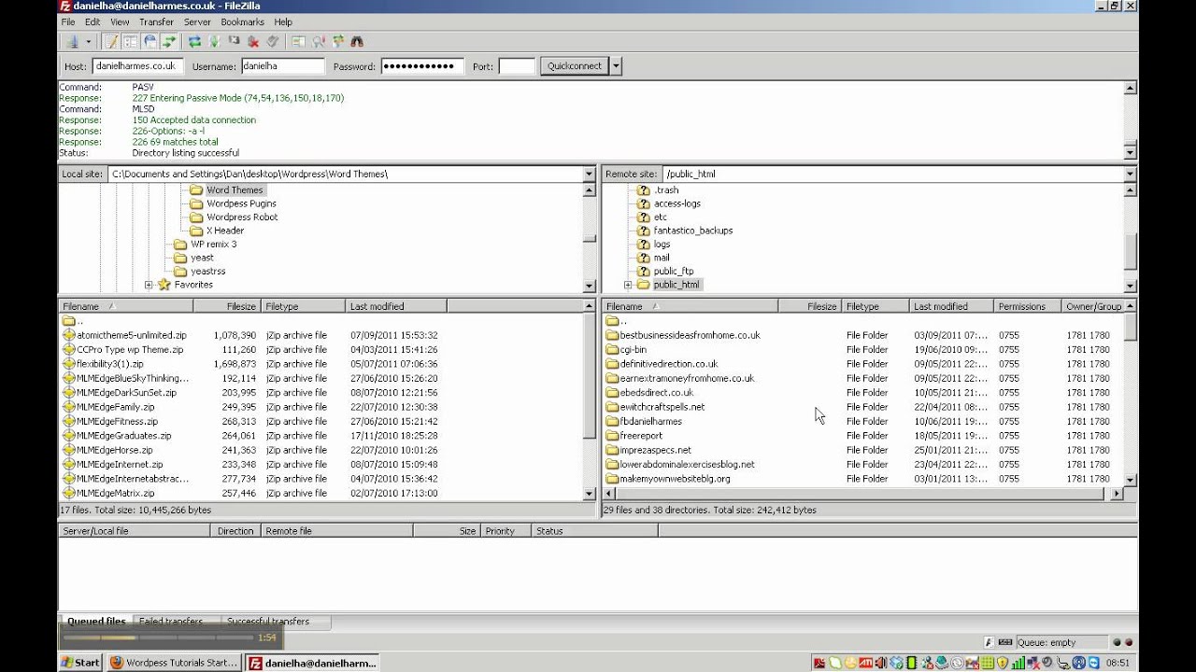Viewport: 1196px width, 672px height.
Task: Select the WP remix 3 folder
Action: (213, 244)
